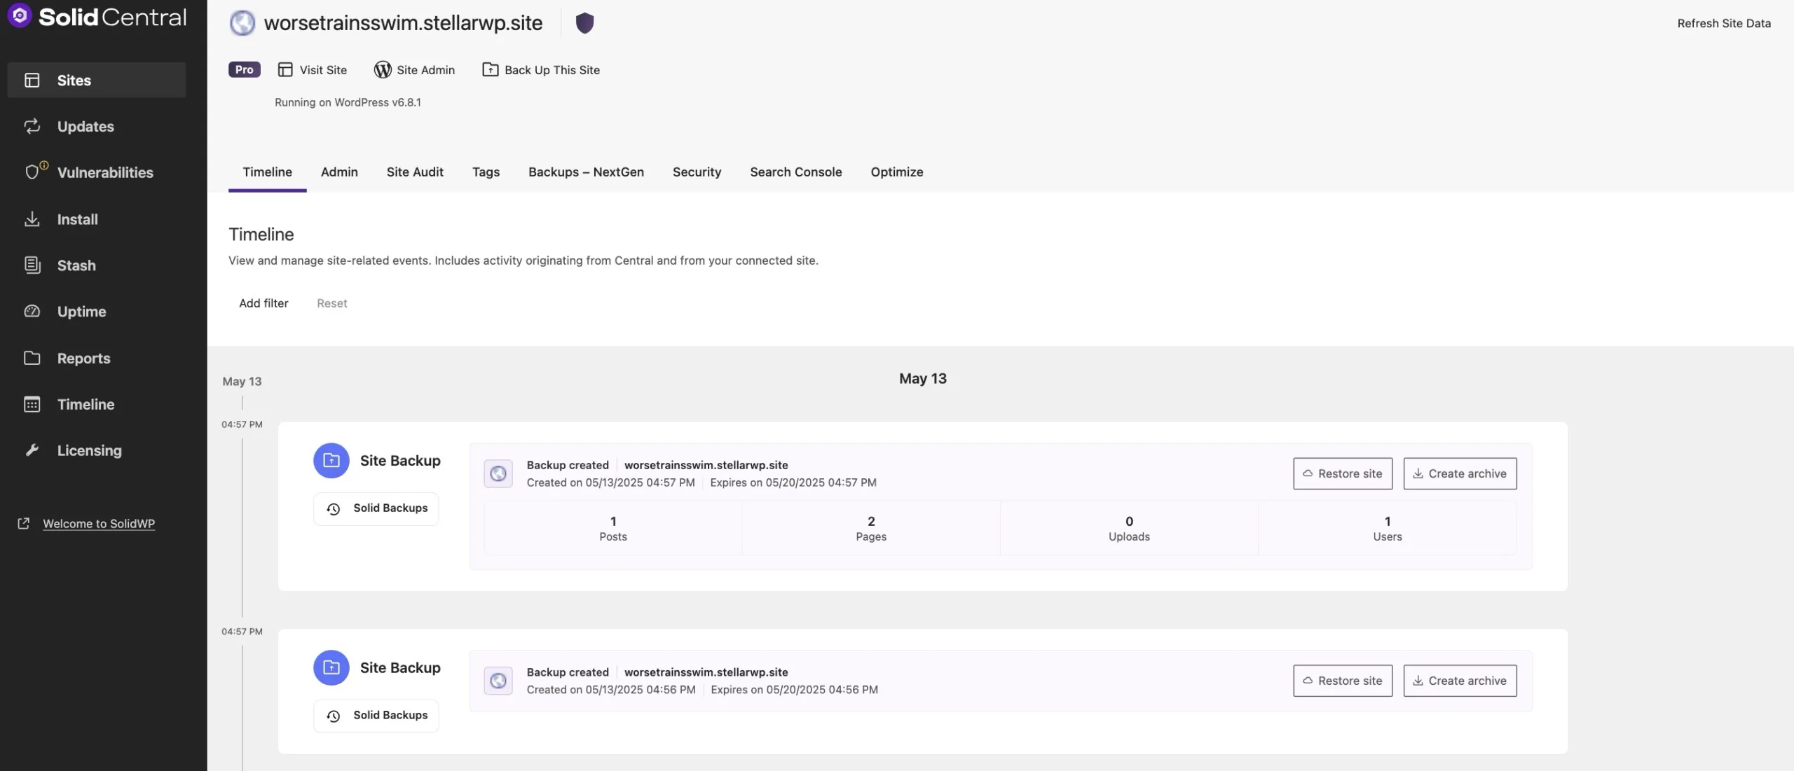Click the shield icon next to the site name
This screenshot has height=771, width=1794.
point(585,22)
